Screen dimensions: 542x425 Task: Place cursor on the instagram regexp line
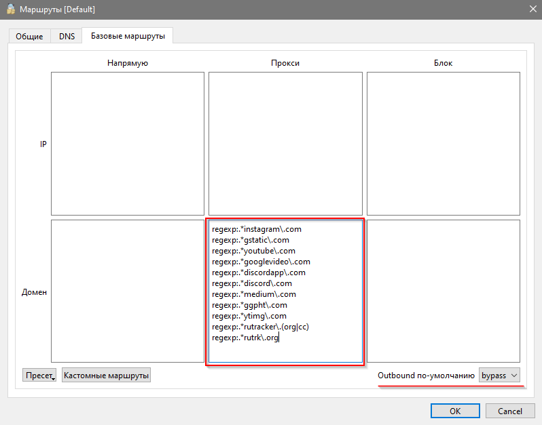coord(256,229)
